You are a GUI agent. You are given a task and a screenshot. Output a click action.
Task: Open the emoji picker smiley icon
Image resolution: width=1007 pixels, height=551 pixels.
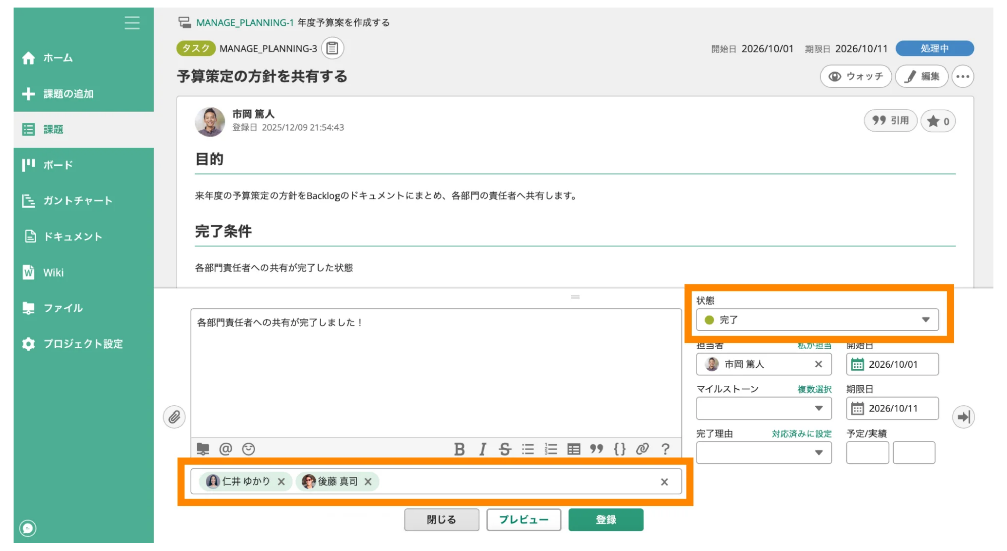click(x=248, y=449)
